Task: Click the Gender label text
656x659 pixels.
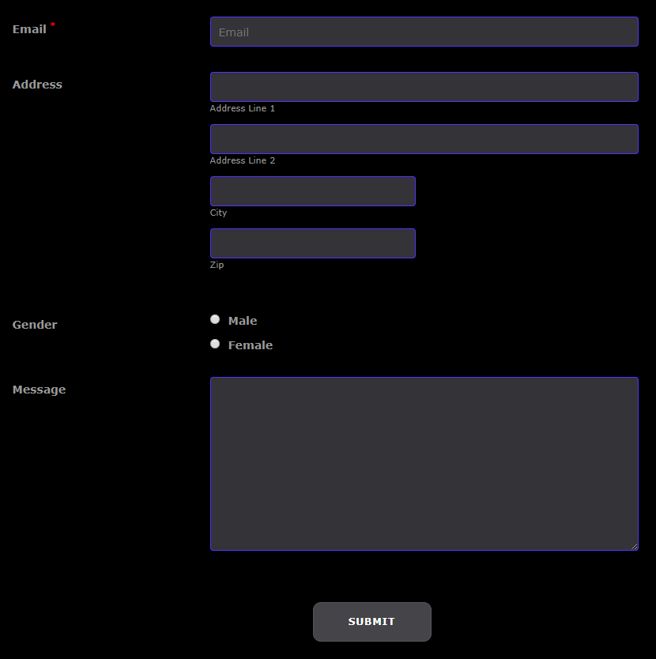Action: point(35,325)
